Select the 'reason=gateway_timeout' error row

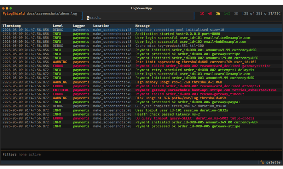tap(141, 94)
